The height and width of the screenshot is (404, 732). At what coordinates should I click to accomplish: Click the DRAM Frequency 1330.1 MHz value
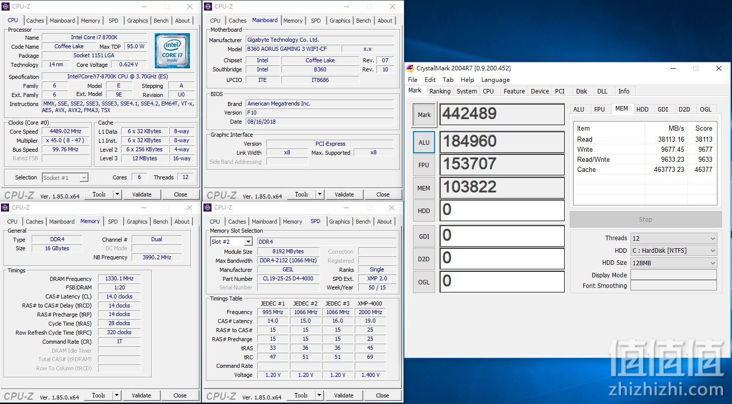pos(119,279)
